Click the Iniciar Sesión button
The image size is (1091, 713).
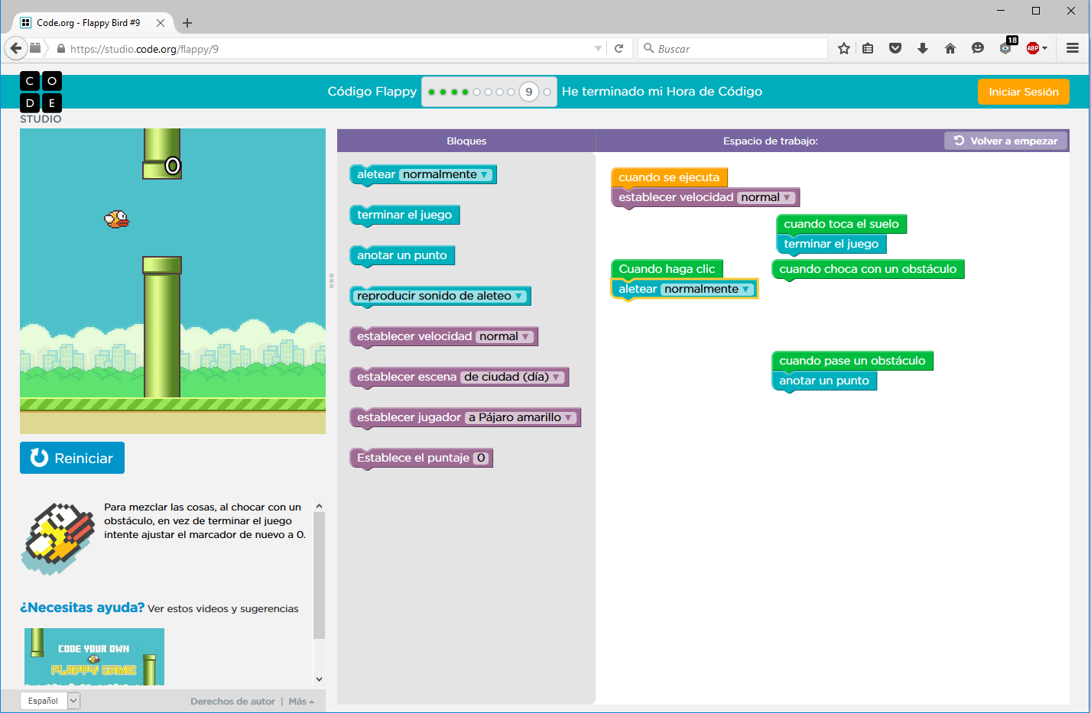tap(1024, 92)
